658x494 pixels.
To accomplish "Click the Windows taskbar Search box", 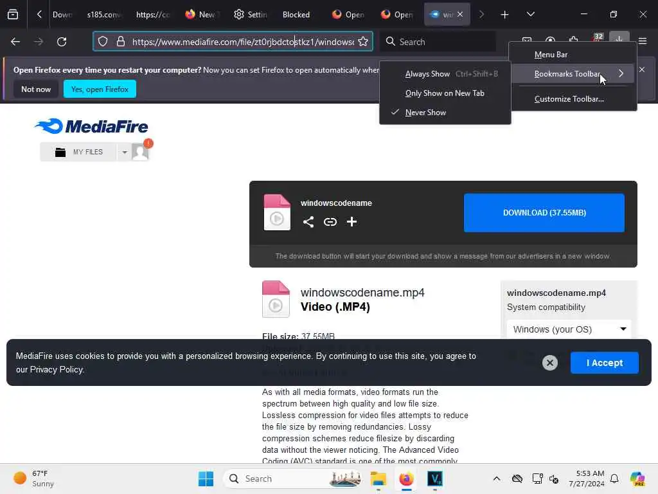I will click(x=293, y=479).
